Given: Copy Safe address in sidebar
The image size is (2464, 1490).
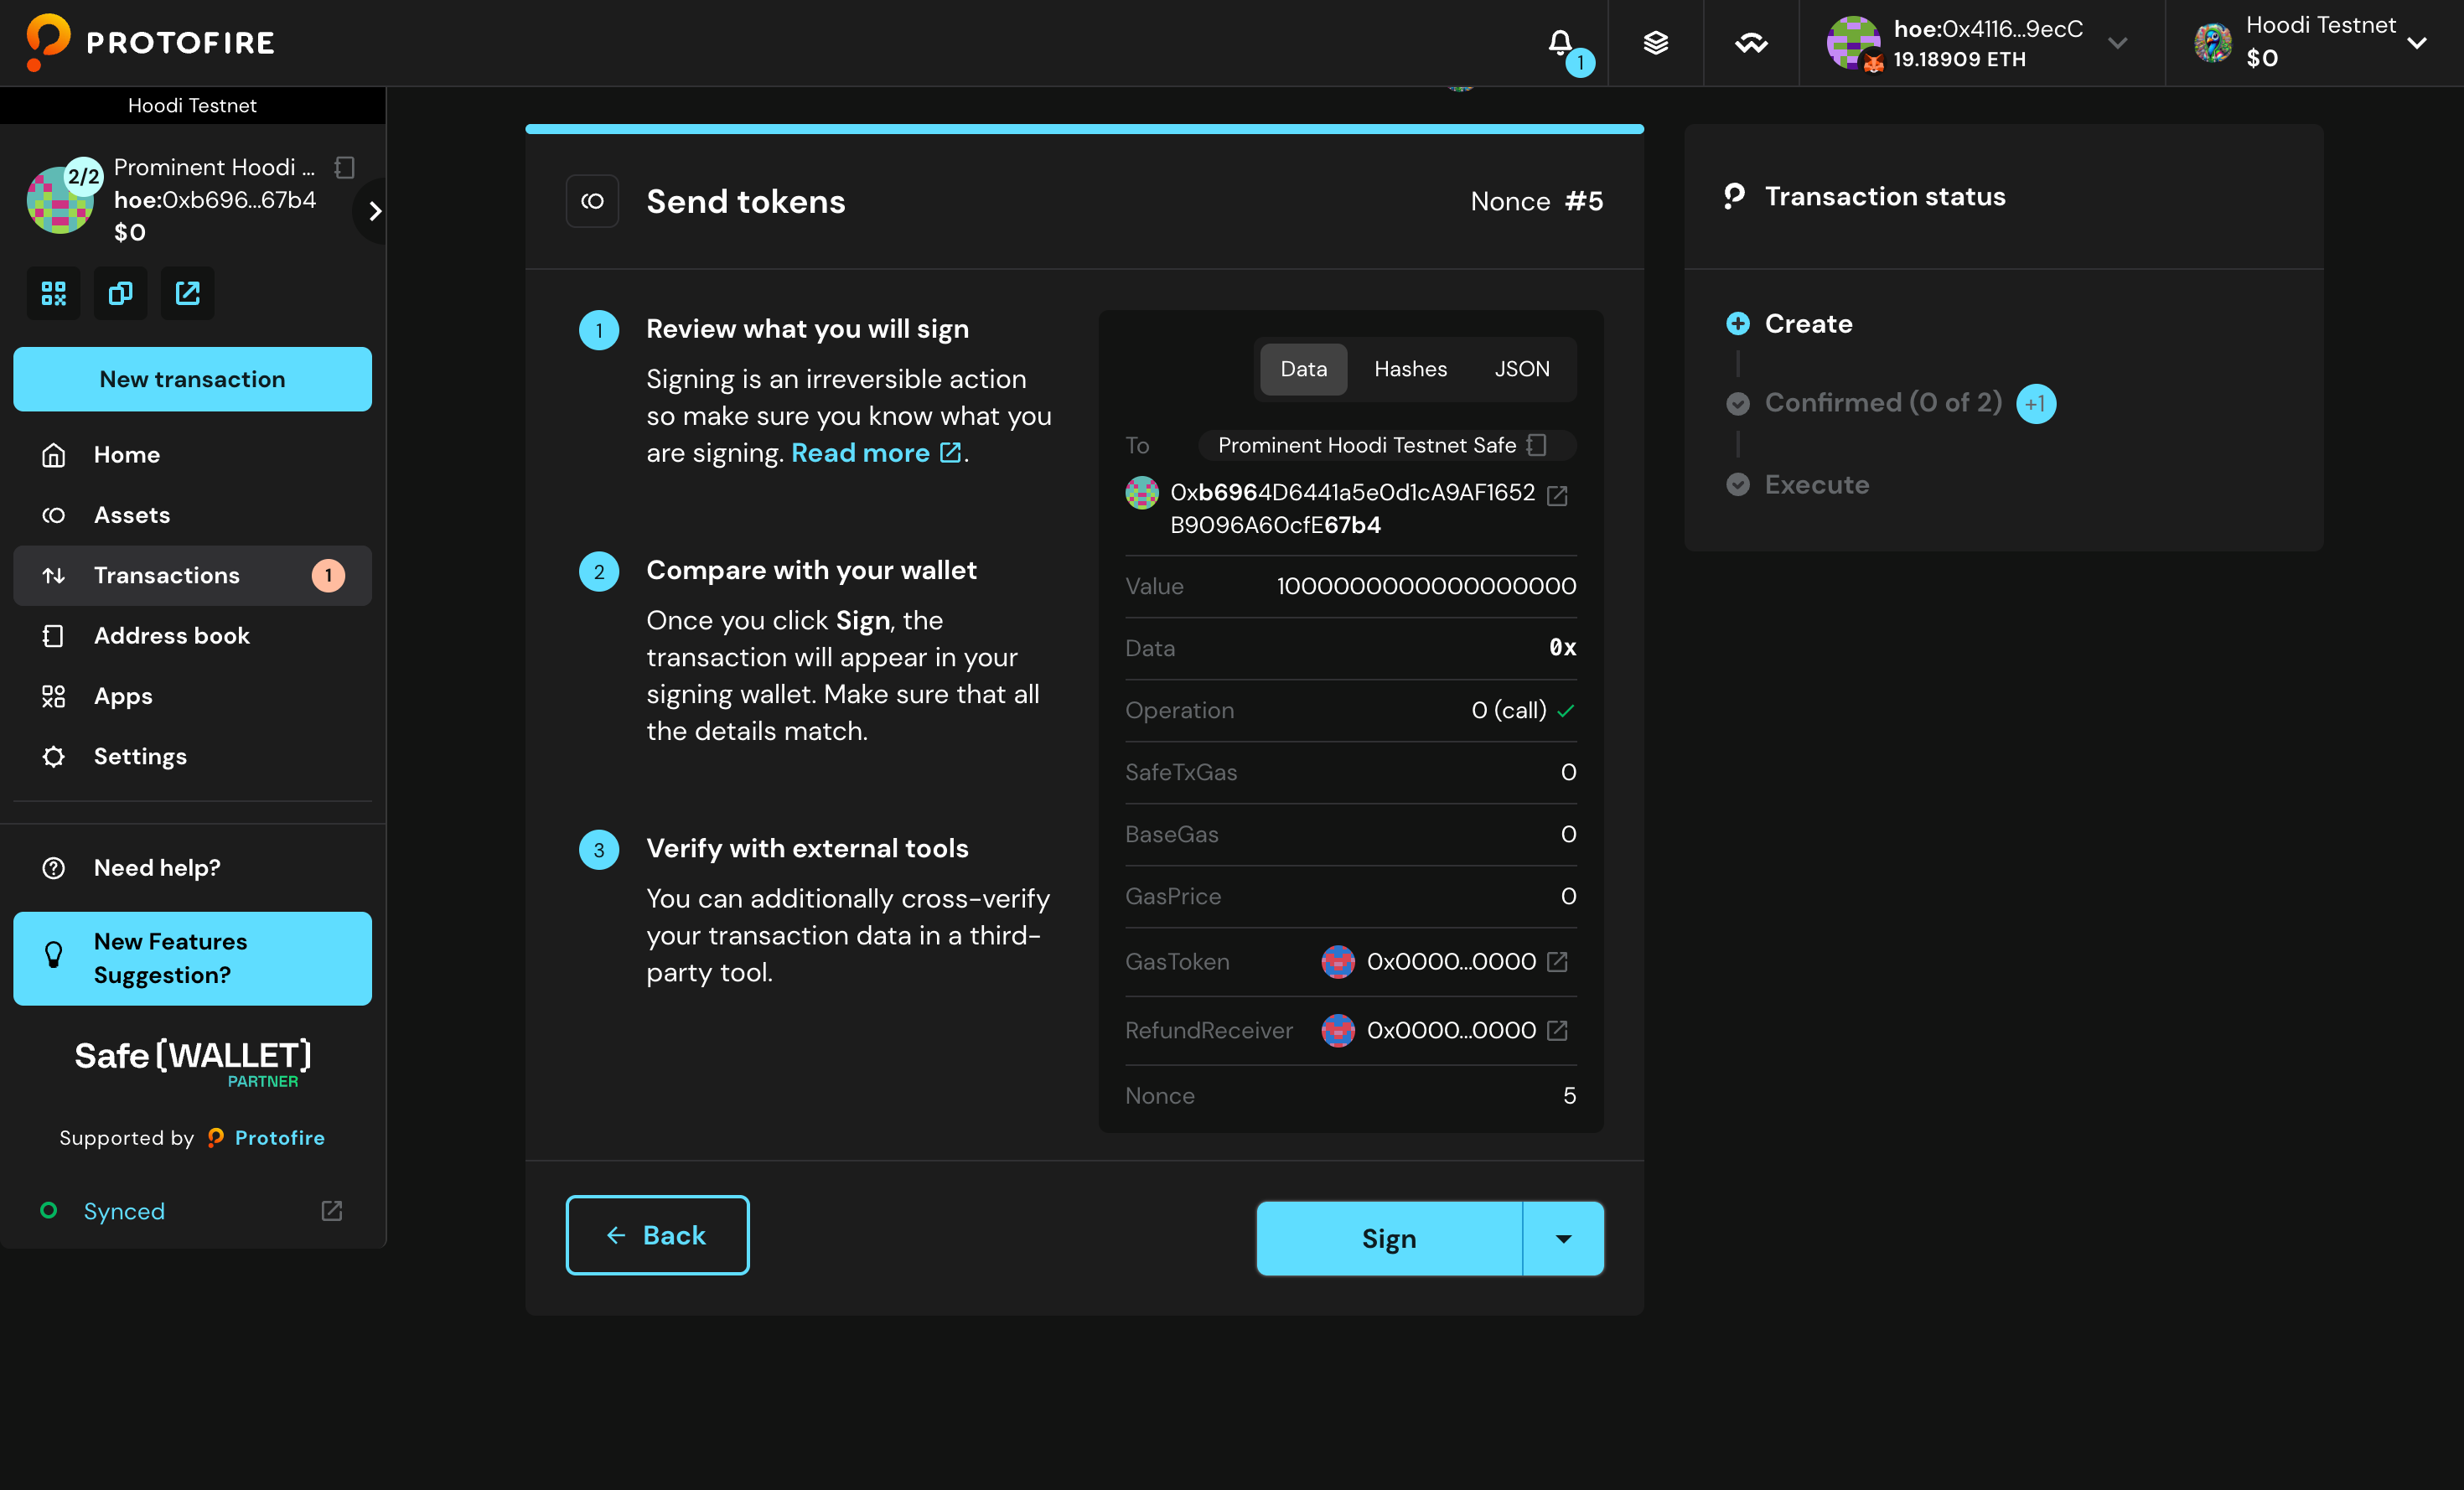Looking at the screenshot, I should (x=120, y=293).
